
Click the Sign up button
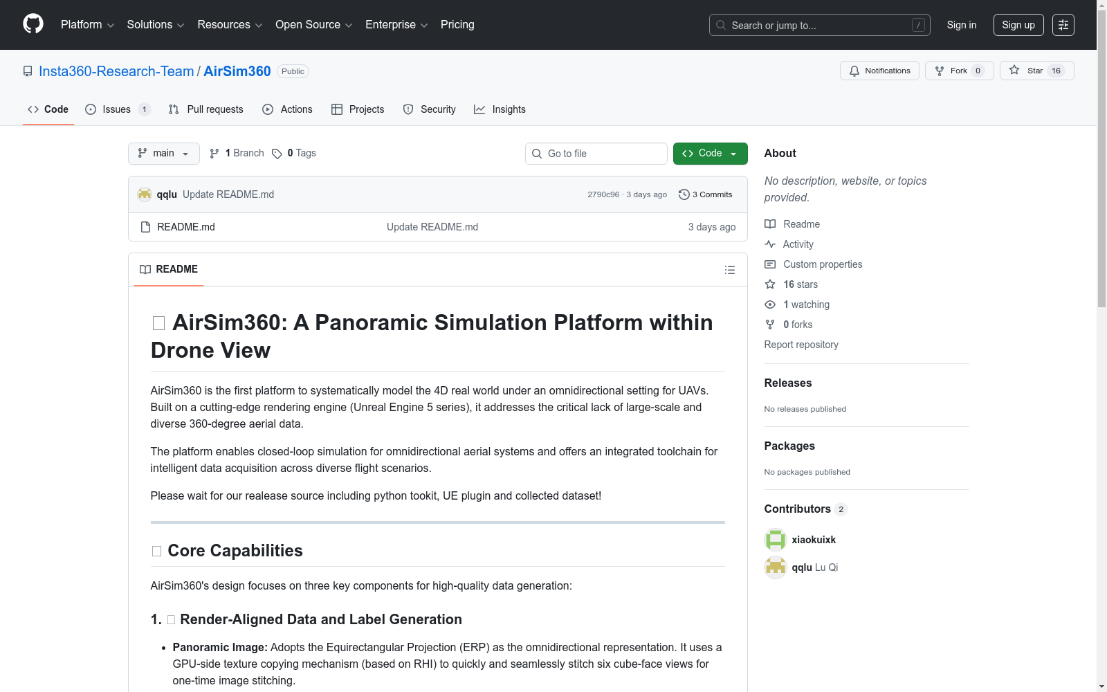coord(1018,25)
